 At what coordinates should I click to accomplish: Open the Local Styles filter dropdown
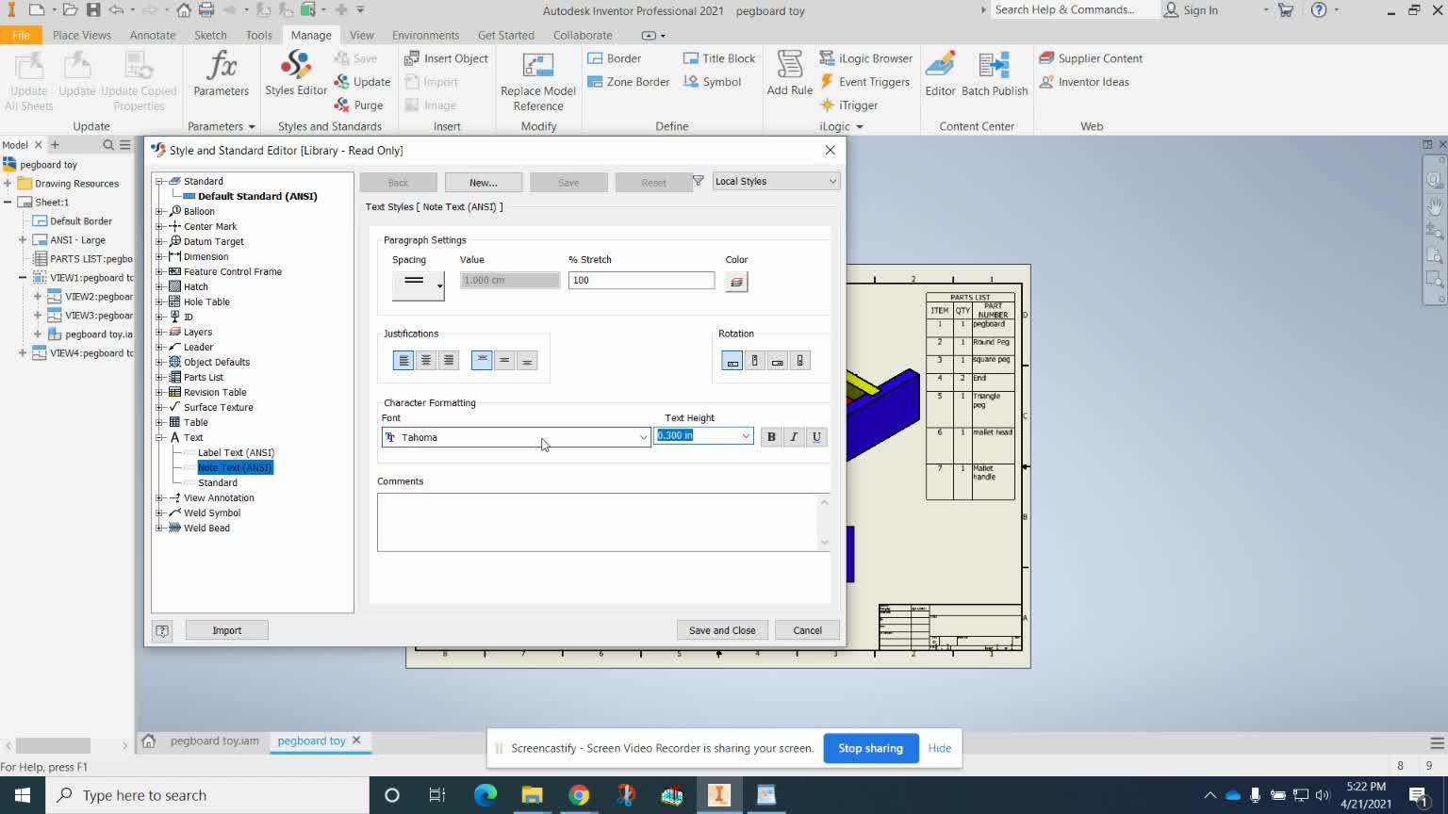point(775,182)
